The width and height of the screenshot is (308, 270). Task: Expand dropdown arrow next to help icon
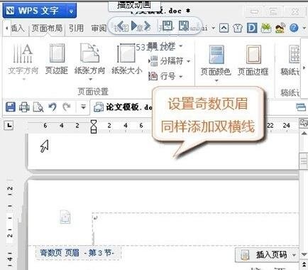[304, 28]
